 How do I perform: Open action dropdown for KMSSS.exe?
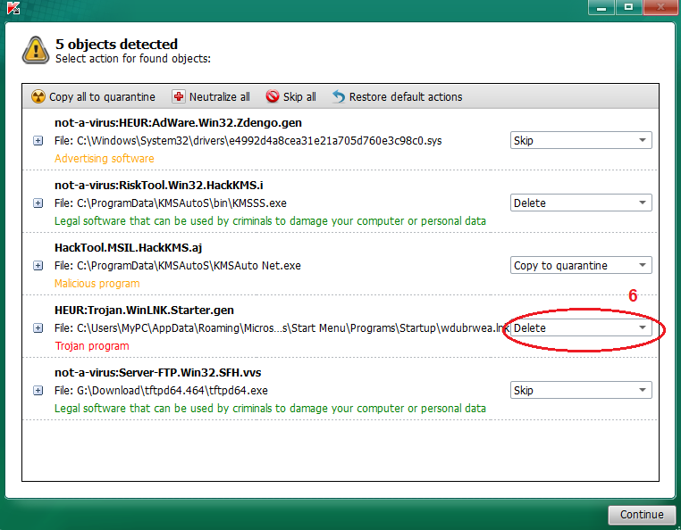580,203
